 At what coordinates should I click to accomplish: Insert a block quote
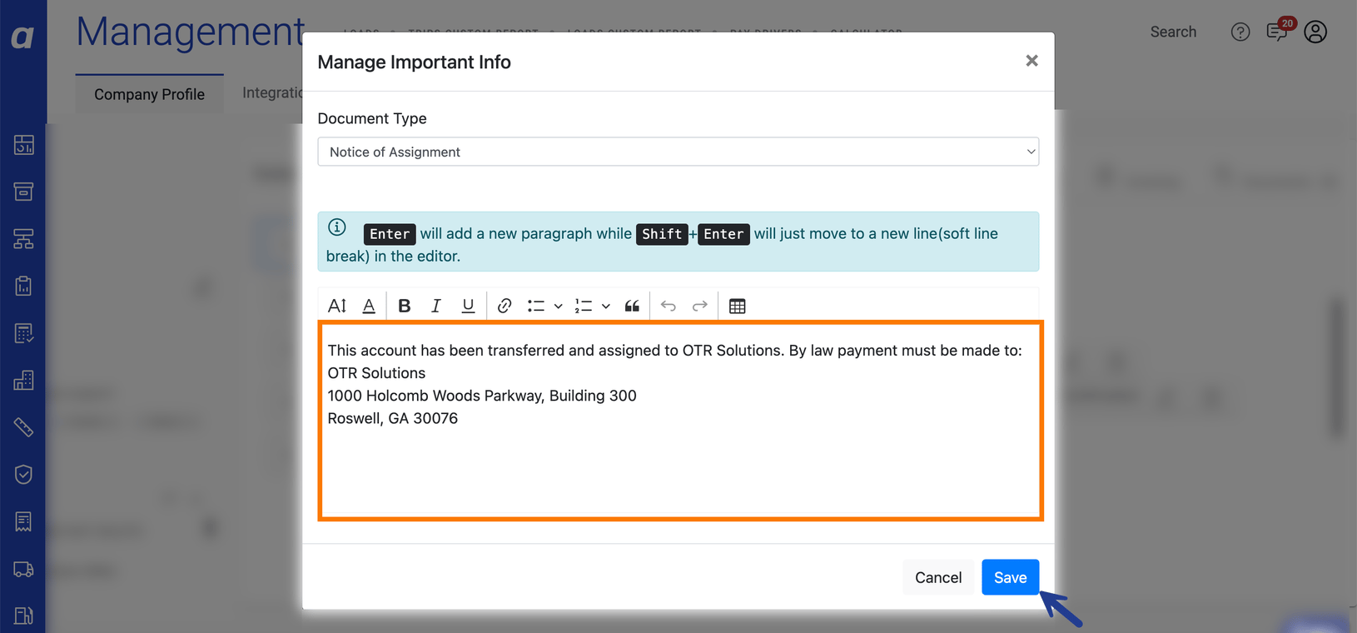(632, 306)
